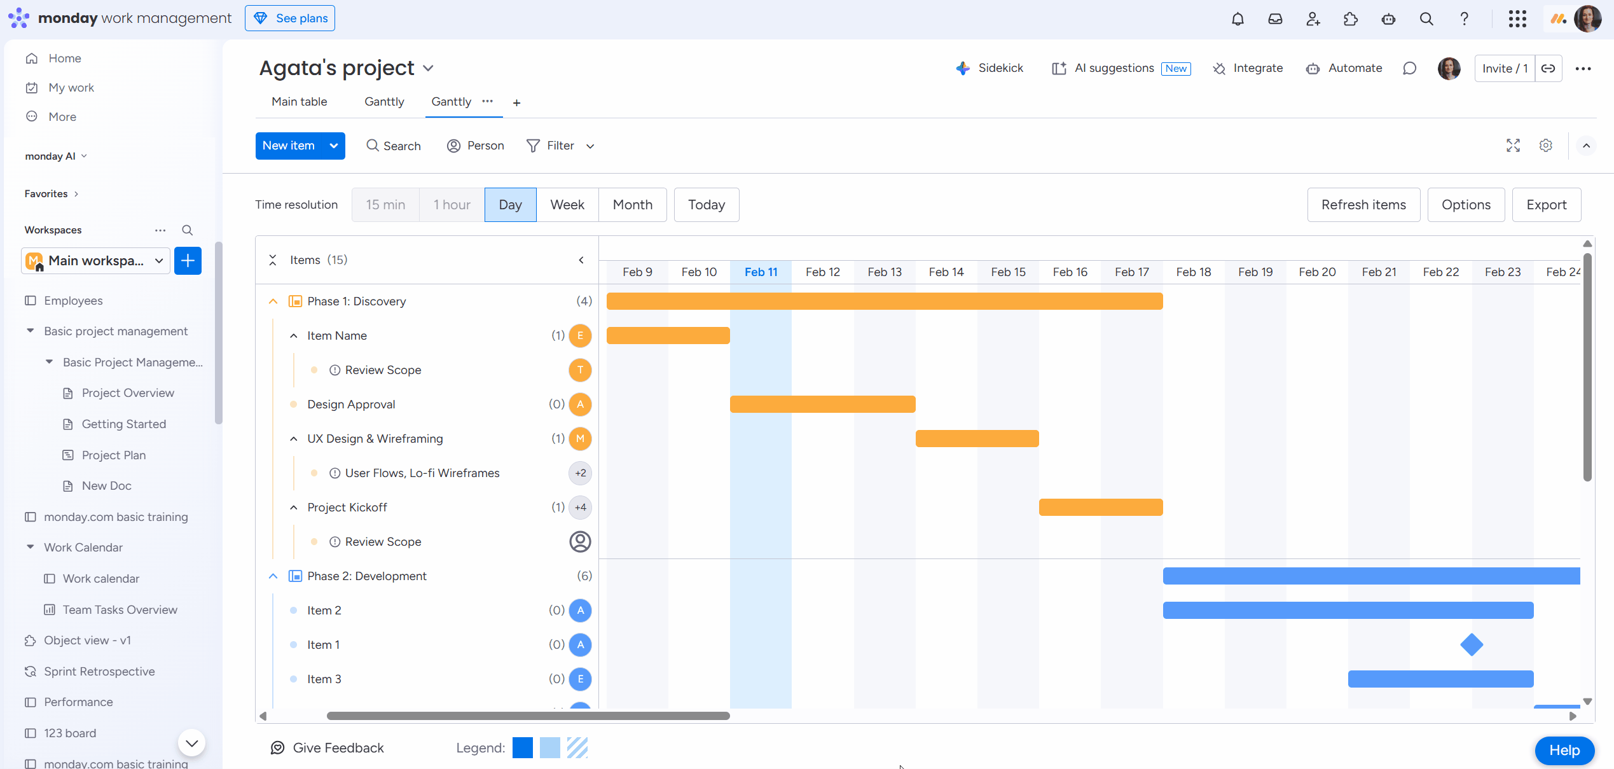This screenshot has width=1614, height=769.
Task: Collapse all items in the Items list
Action: tap(273, 260)
